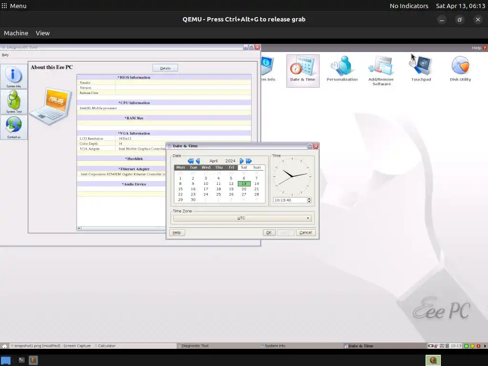The width and height of the screenshot is (488, 366).
Task: Open the Add/Remove Software desktop icon
Action: (x=381, y=71)
